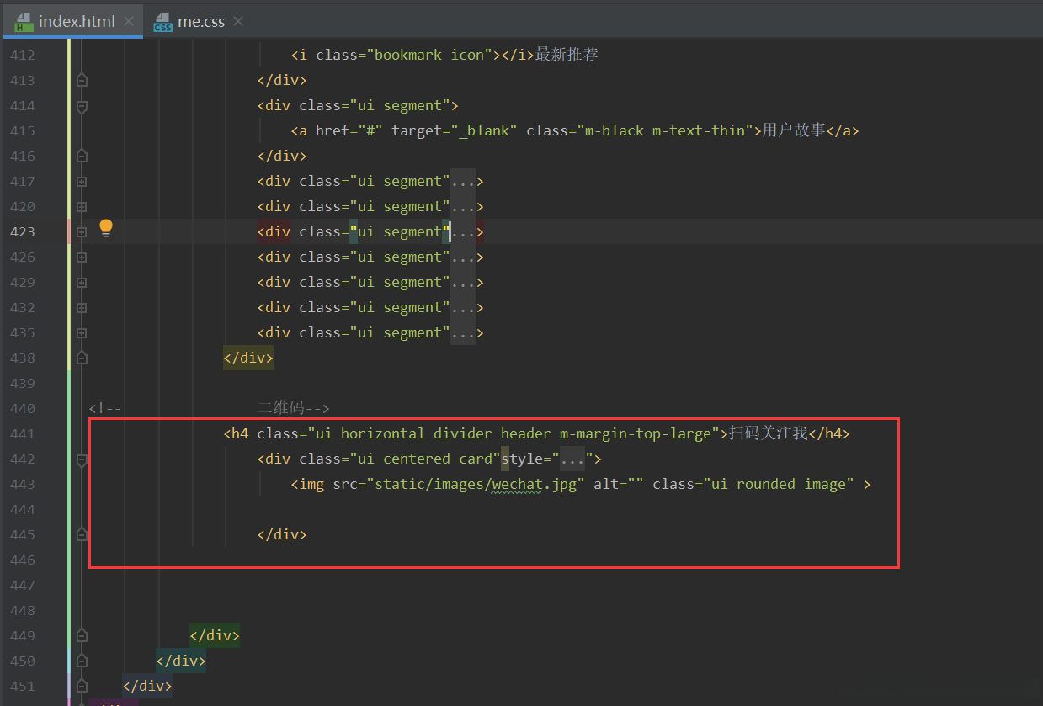Click the HTML file icon on index.html tab
Screen dimensions: 1043x706
pos(24,22)
